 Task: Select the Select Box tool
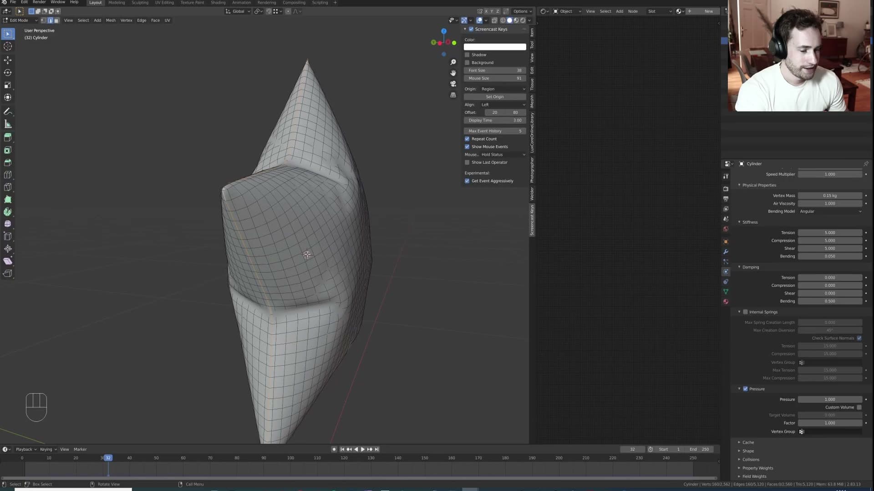(x=8, y=34)
